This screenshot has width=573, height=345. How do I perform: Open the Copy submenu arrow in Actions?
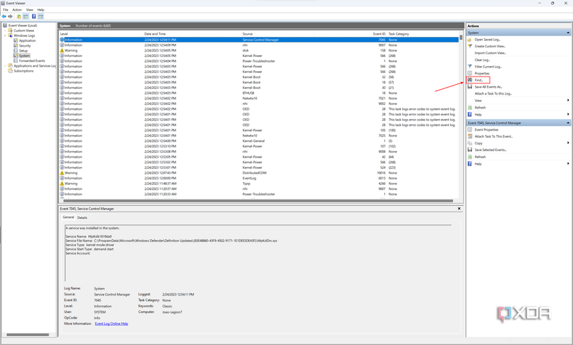[x=568, y=143]
